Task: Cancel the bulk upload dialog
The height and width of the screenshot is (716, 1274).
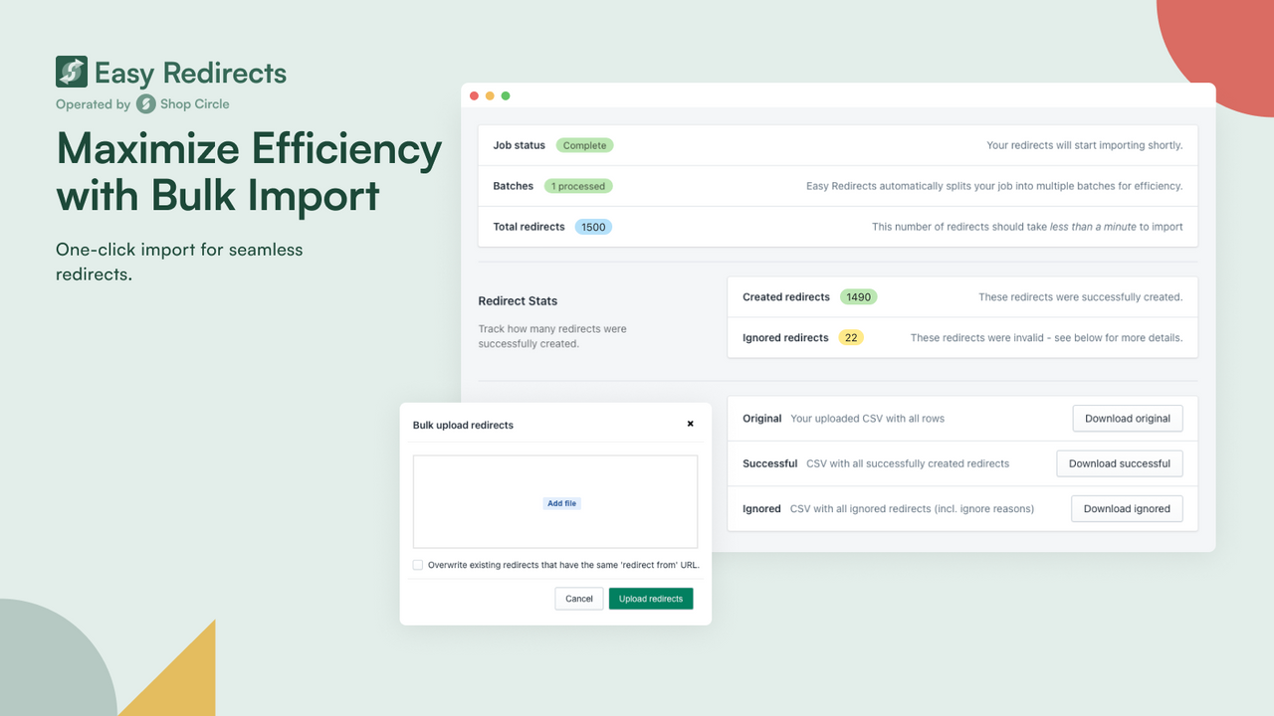Action: [x=578, y=598]
